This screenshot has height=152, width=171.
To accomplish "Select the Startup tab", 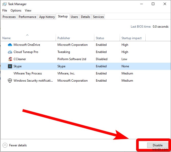I will coord(63,16).
